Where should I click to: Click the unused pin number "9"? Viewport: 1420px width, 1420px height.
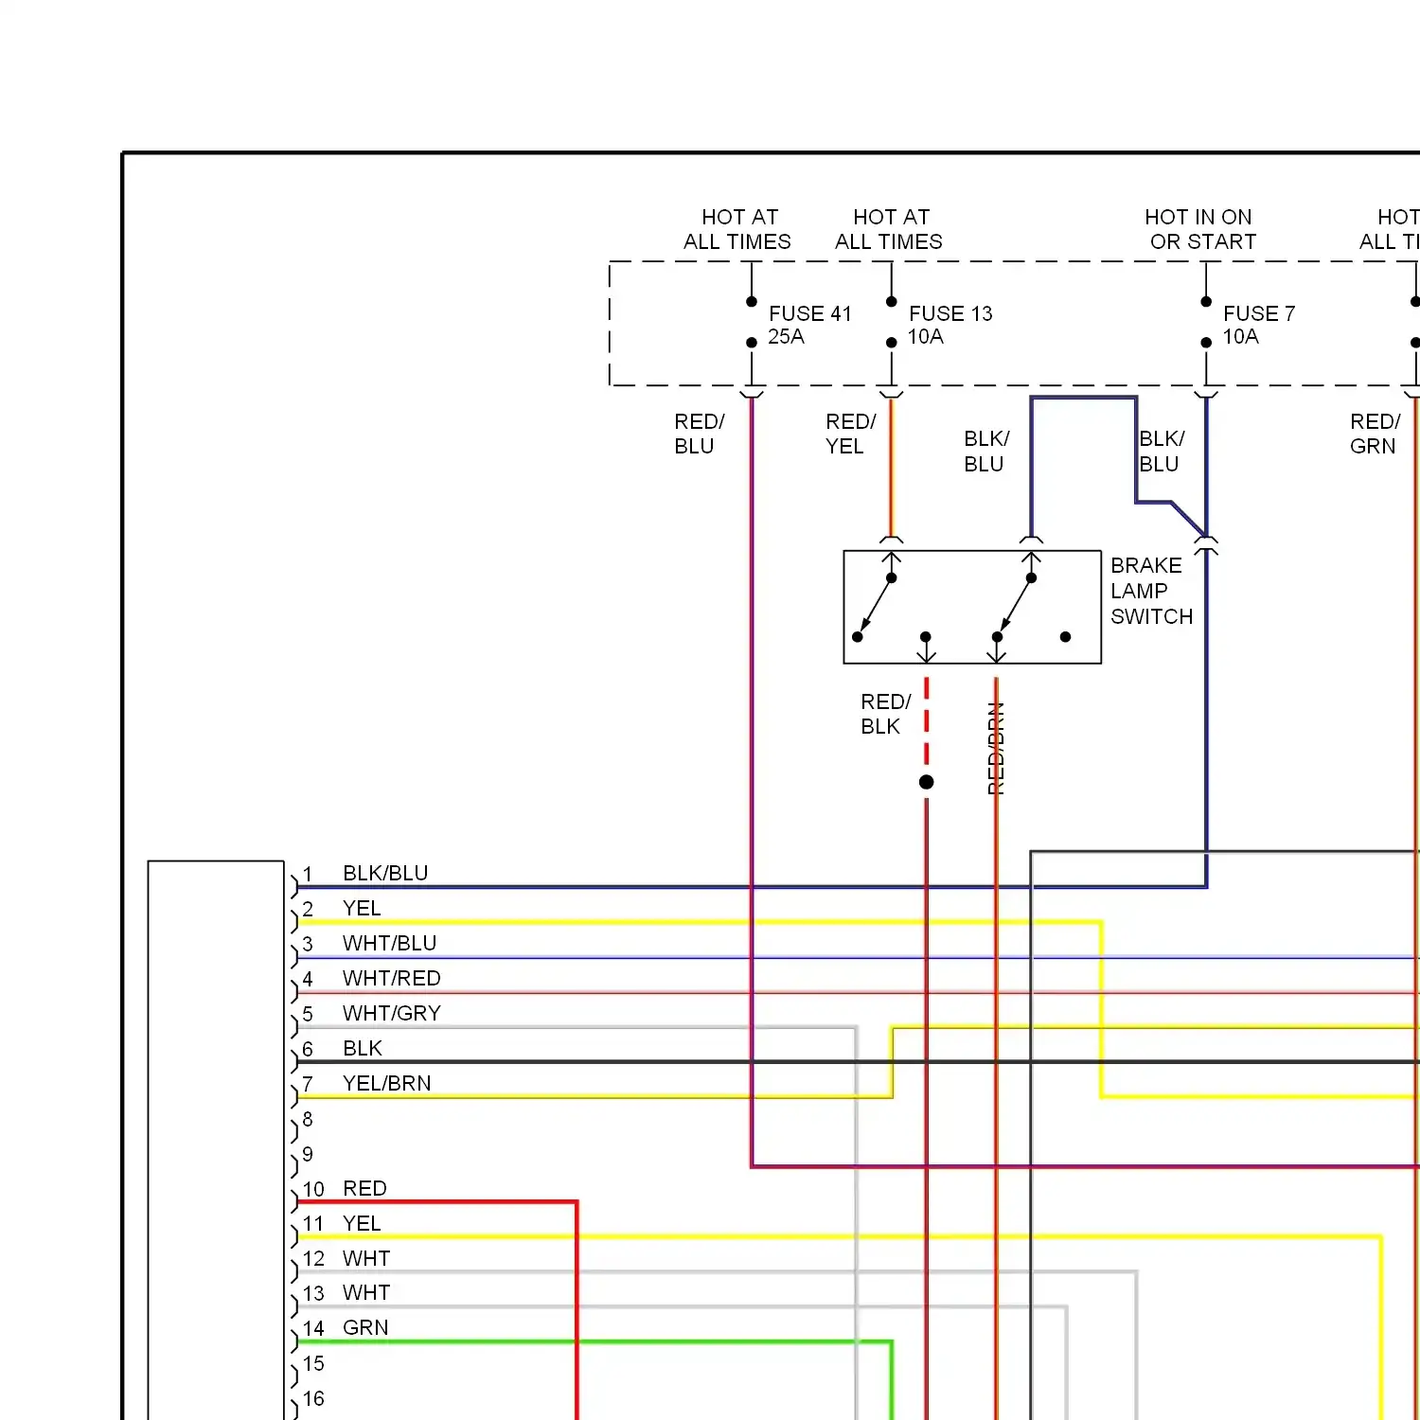(308, 1154)
